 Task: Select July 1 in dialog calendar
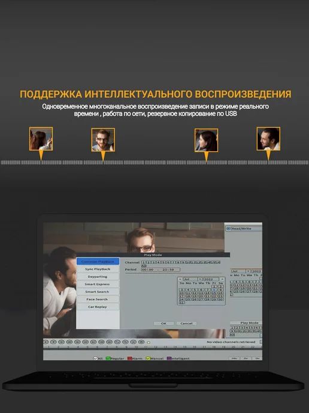click(214, 286)
